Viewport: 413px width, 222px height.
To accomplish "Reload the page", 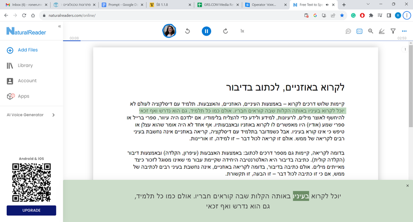I will coord(24,15).
